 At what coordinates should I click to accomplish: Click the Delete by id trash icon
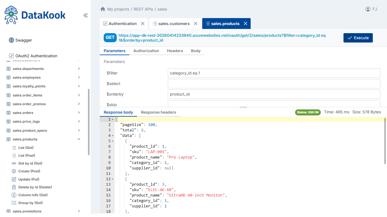pyautogui.click(x=14, y=187)
